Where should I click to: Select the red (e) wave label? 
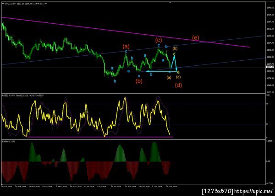(195, 37)
